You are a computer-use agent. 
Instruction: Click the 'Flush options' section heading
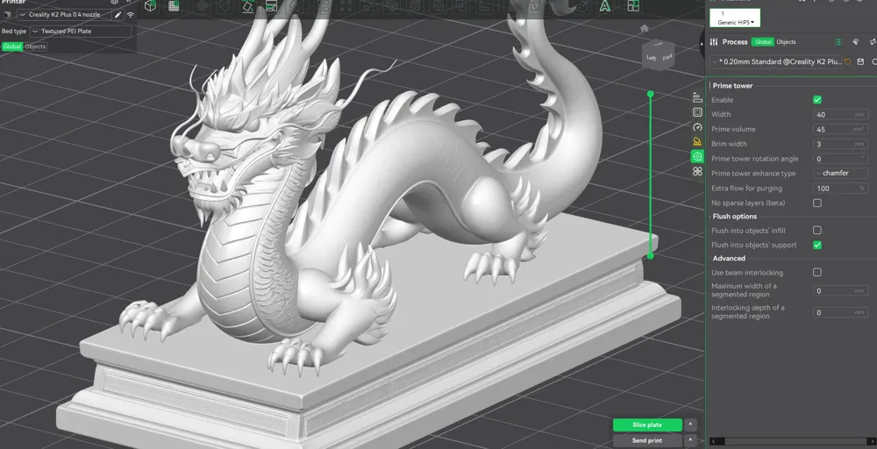pyautogui.click(x=734, y=217)
